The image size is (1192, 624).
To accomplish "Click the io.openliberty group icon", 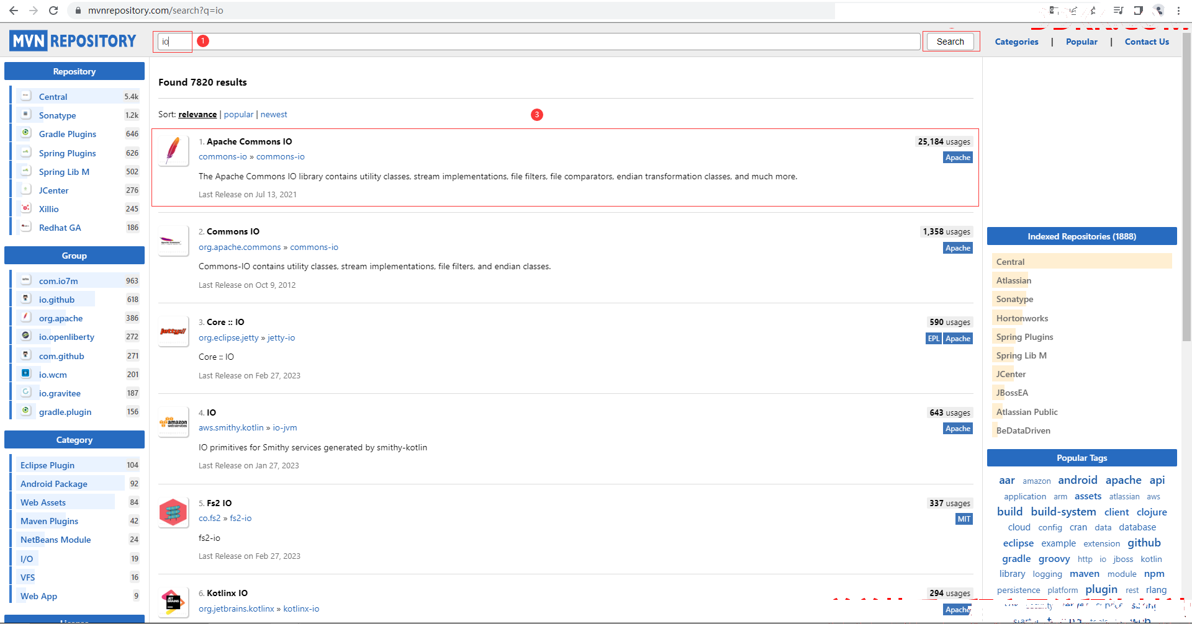I will [x=26, y=336].
